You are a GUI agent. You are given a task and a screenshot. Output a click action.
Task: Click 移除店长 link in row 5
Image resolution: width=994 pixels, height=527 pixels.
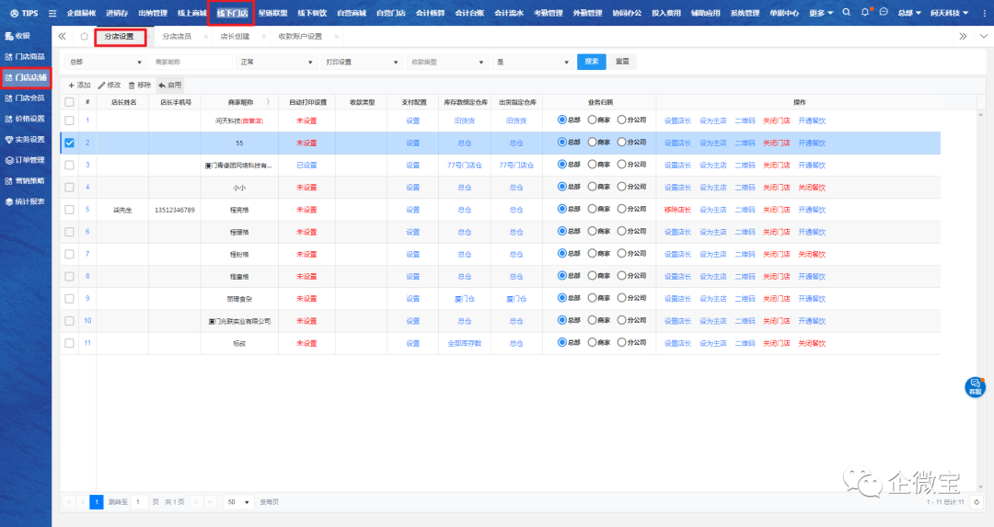pos(676,210)
